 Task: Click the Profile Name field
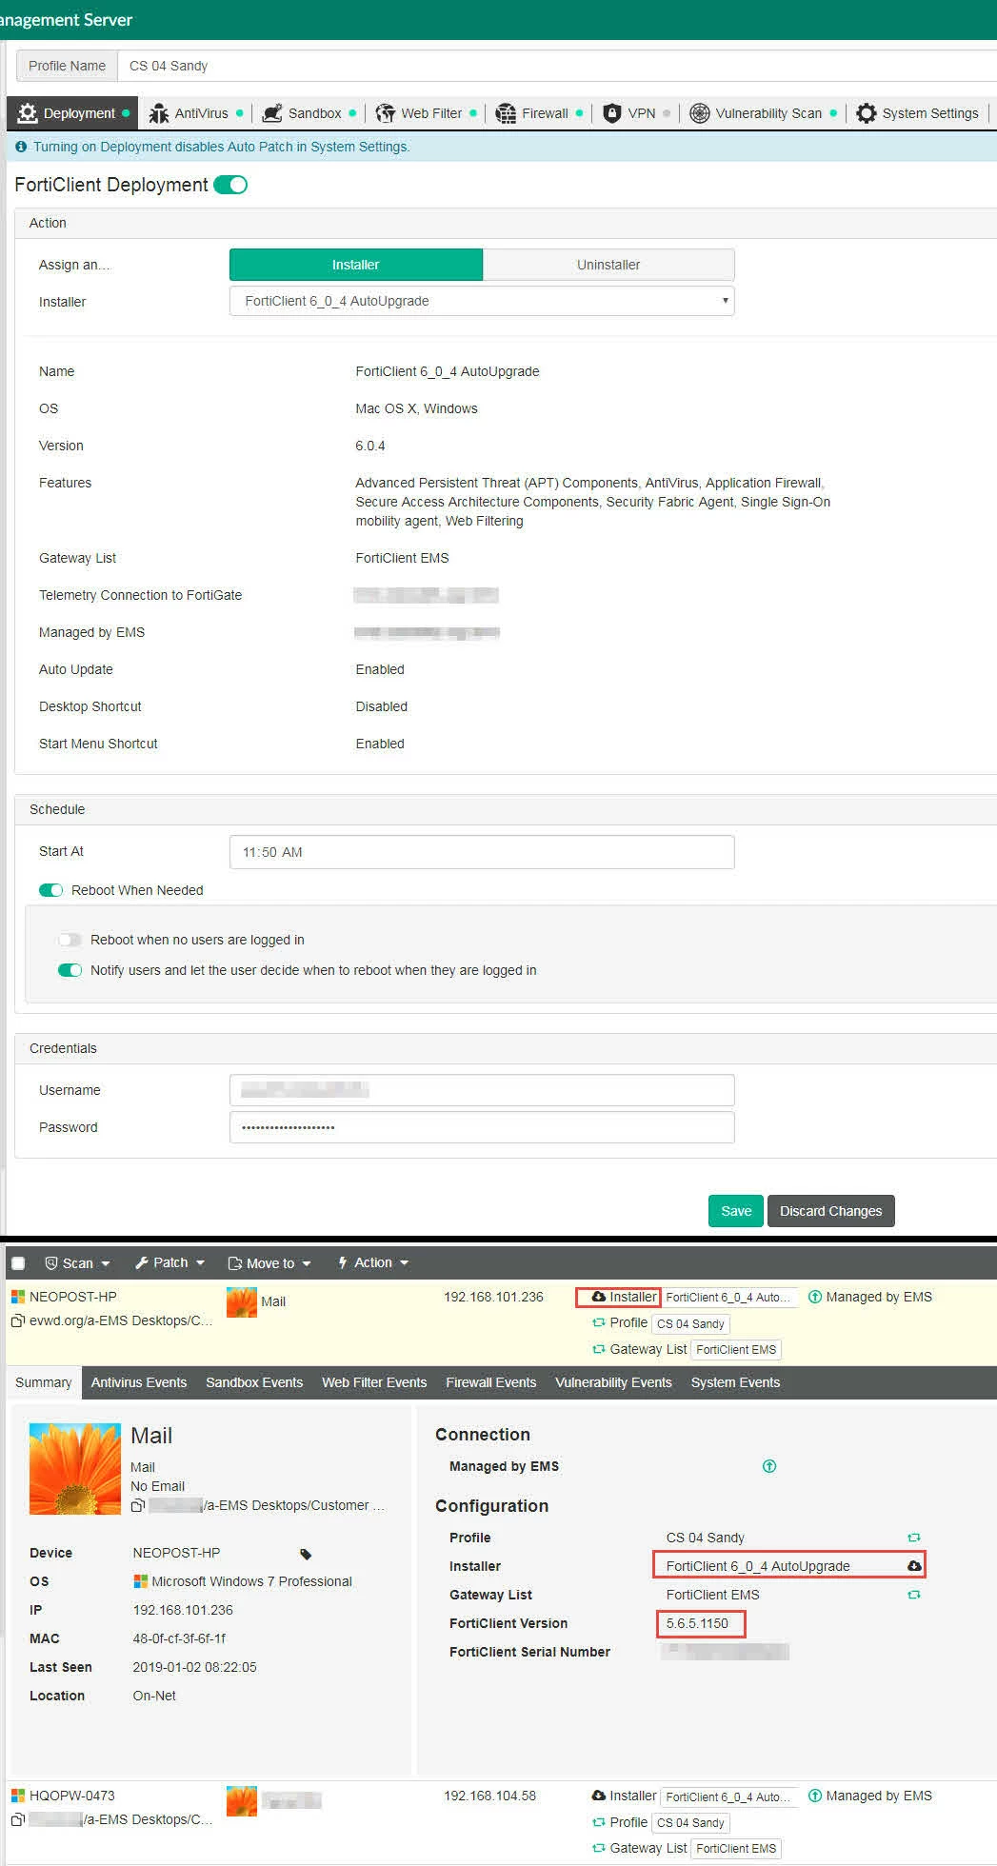tap(557, 66)
